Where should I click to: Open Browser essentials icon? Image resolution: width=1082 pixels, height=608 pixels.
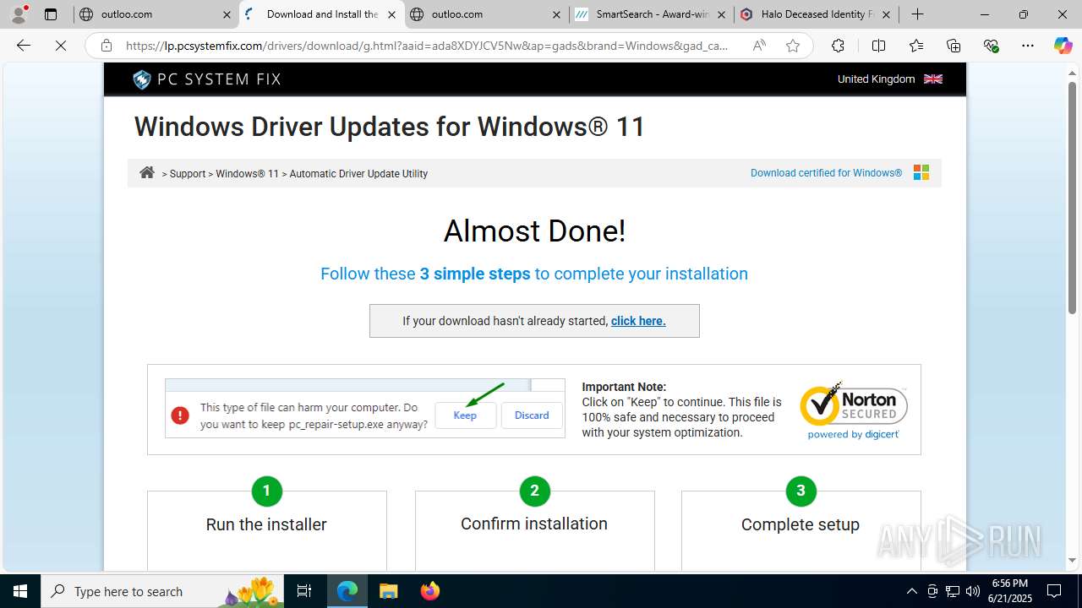tap(991, 46)
